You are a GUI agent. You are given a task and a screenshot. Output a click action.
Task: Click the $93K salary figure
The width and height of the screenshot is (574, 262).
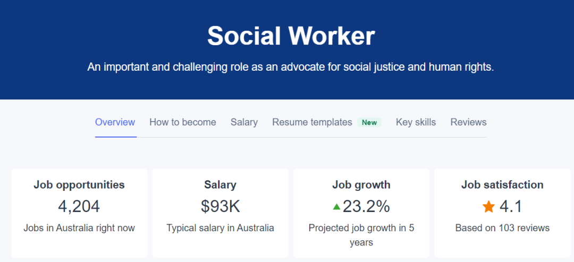pyautogui.click(x=221, y=207)
